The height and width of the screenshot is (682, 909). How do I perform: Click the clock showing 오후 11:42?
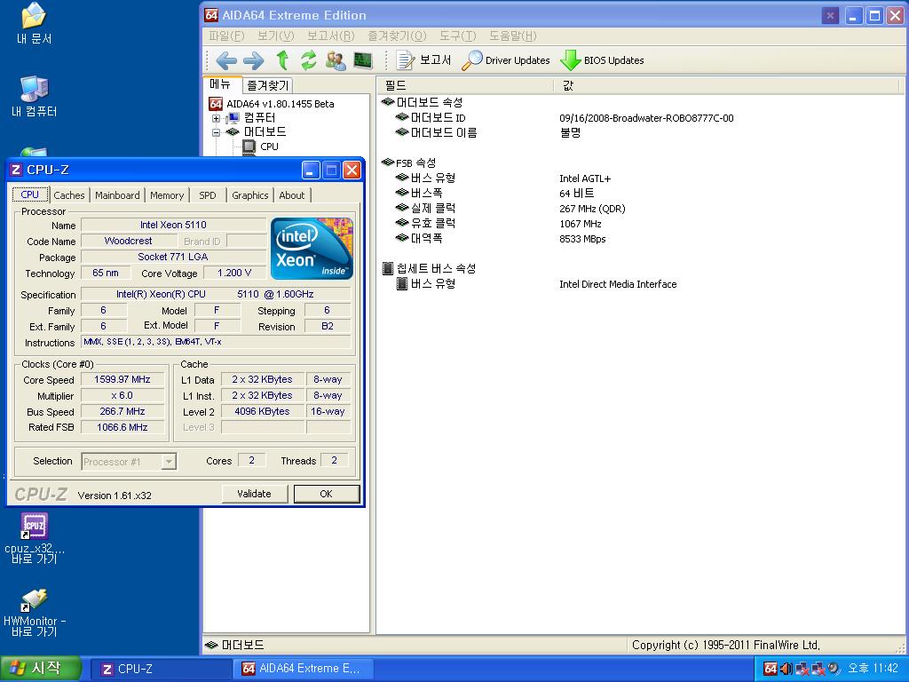[x=873, y=669]
